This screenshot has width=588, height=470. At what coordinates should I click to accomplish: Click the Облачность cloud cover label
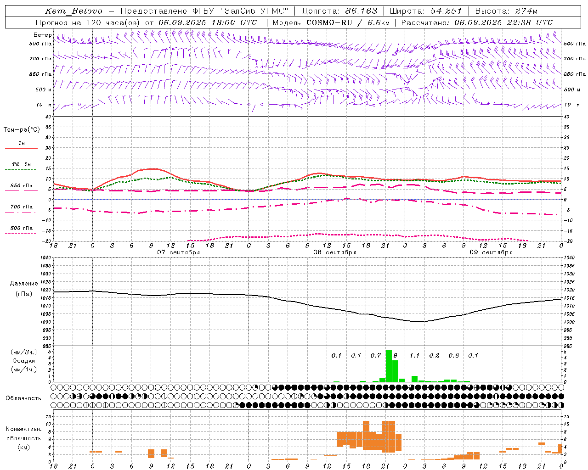pyautogui.click(x=23, y=398)
